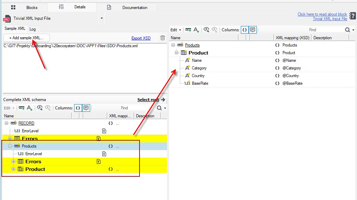Open block type dropdown next to Trivial XML Input File
The height and width of the screenshot is (200, 357).
(102, 18)
